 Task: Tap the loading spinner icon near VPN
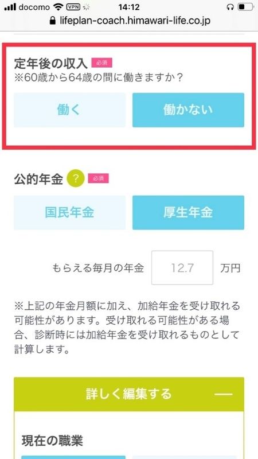(x=87, y=7)
